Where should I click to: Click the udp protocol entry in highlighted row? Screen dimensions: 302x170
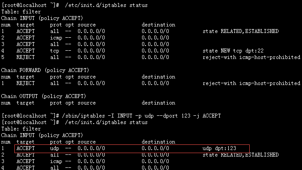tap(54, 149)
